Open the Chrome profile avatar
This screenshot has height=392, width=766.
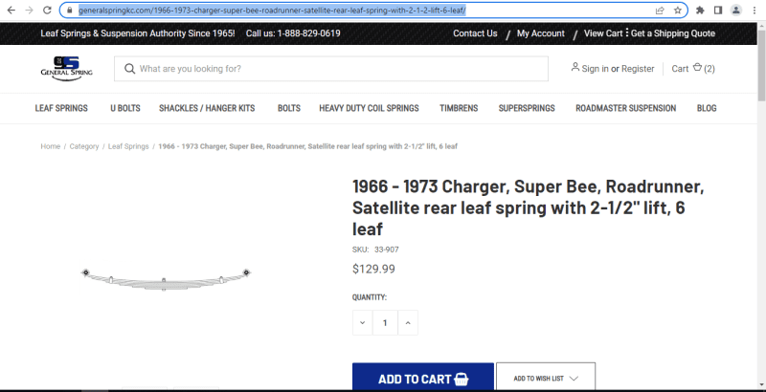(735, 10)
